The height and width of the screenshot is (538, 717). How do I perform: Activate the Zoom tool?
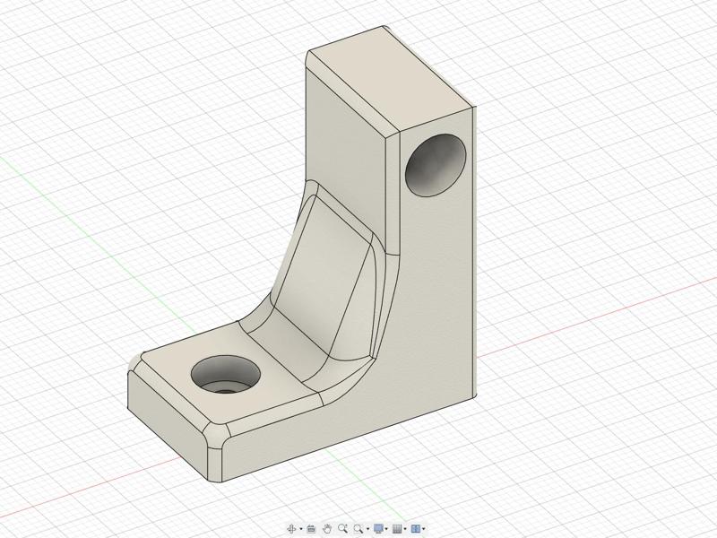pos(343,527)
